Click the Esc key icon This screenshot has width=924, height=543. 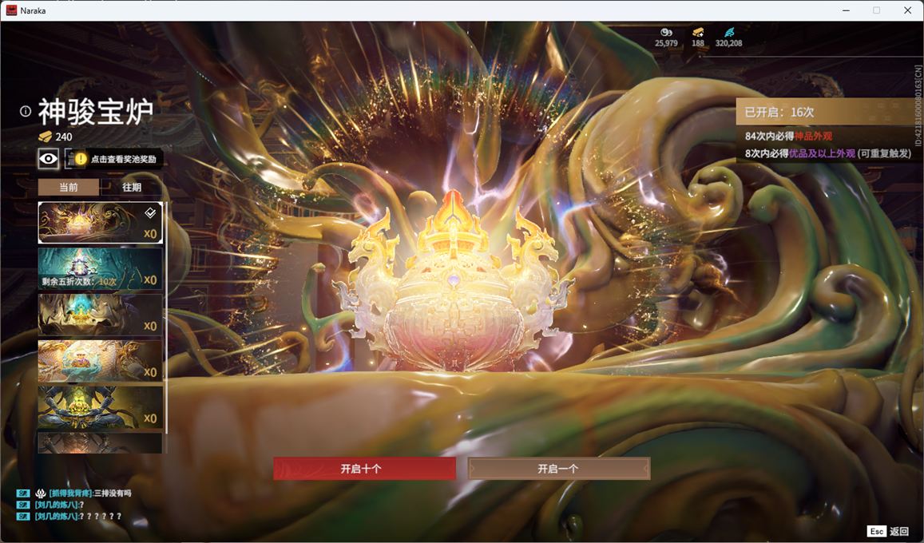[877, 531]
